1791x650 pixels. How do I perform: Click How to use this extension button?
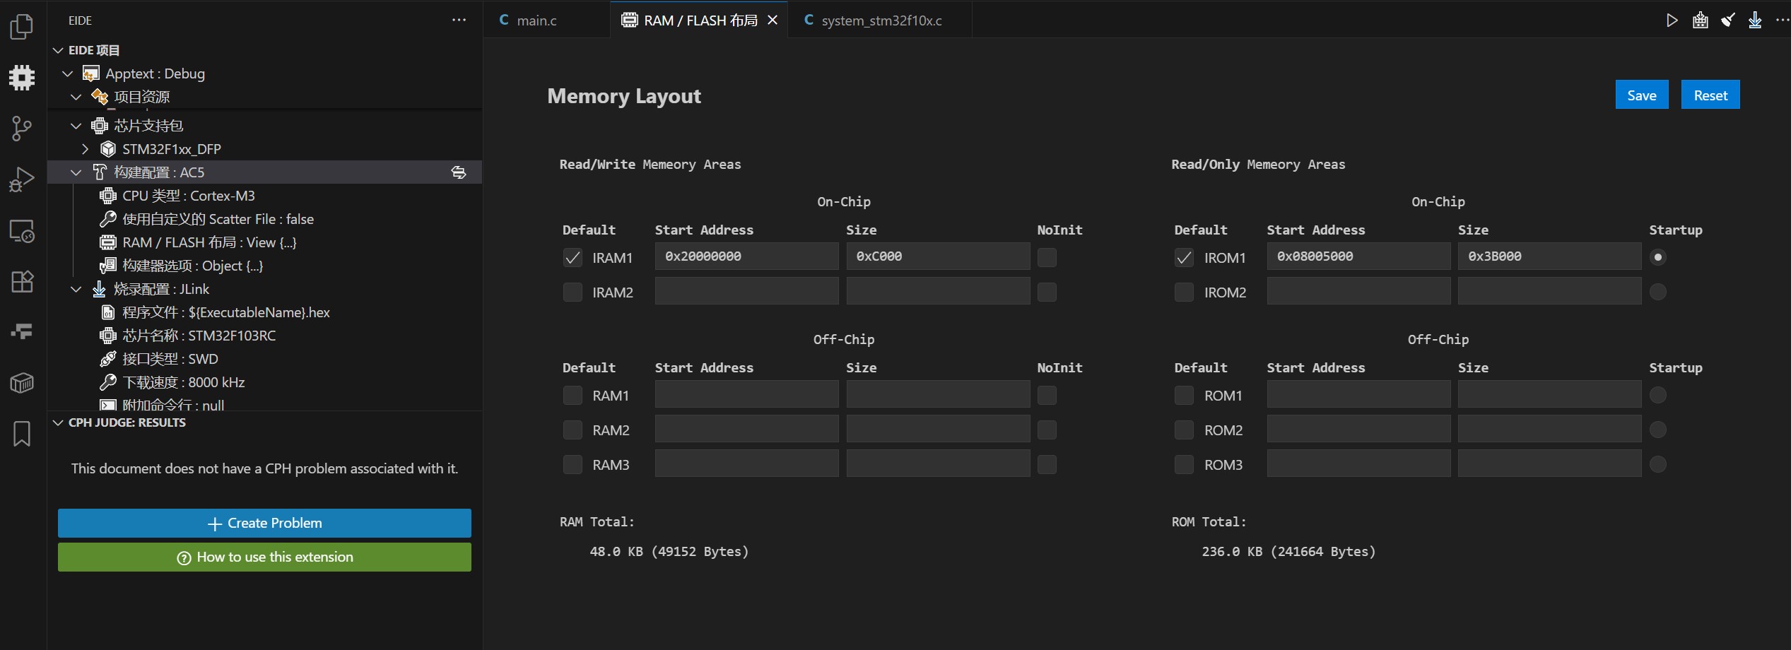(264, 557)
